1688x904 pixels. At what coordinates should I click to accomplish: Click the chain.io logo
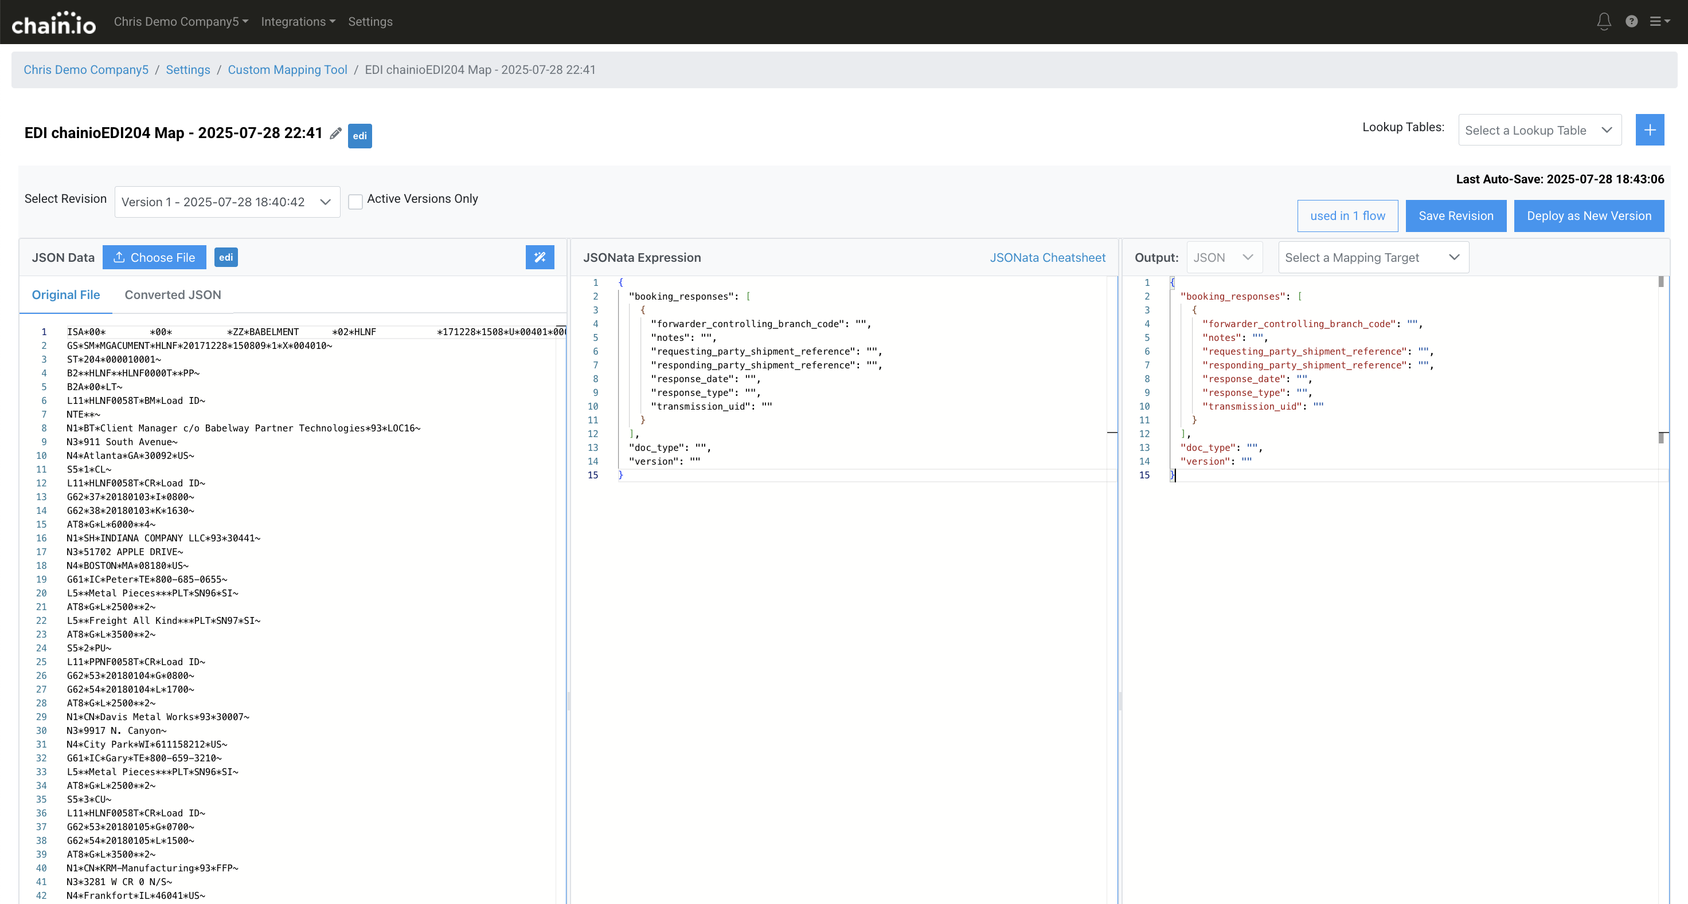click(x=54, y=23)
